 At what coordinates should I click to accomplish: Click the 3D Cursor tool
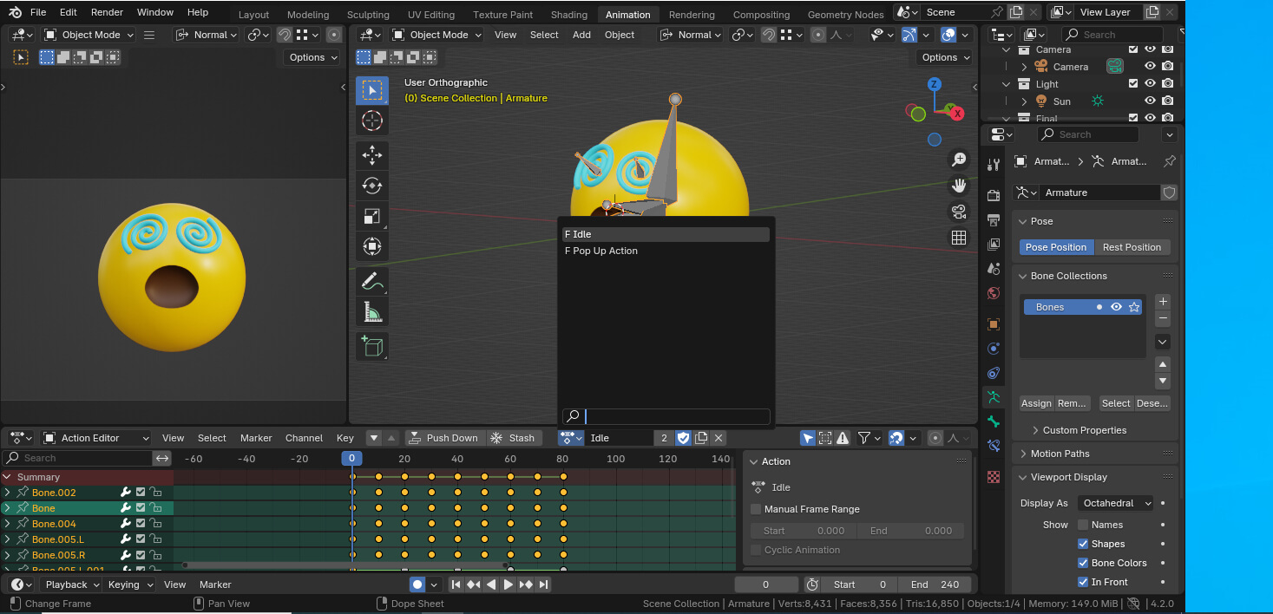coord(371,121)
